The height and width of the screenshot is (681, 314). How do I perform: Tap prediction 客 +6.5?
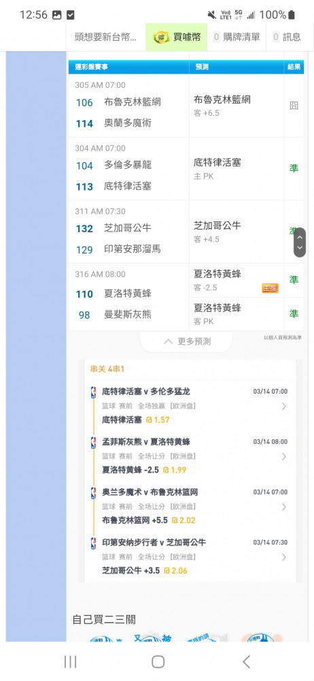(x=207, y=113)
